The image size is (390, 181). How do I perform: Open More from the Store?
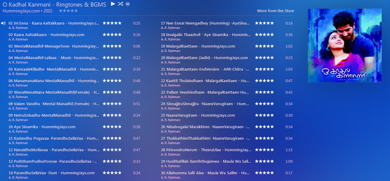(275, 11)
